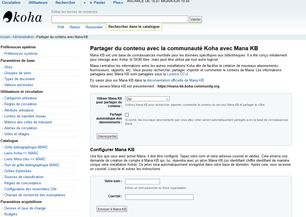The height and width of the screenshot is (217, 306).
Task: Open Sources de classification link
Action: pos(24,177)
